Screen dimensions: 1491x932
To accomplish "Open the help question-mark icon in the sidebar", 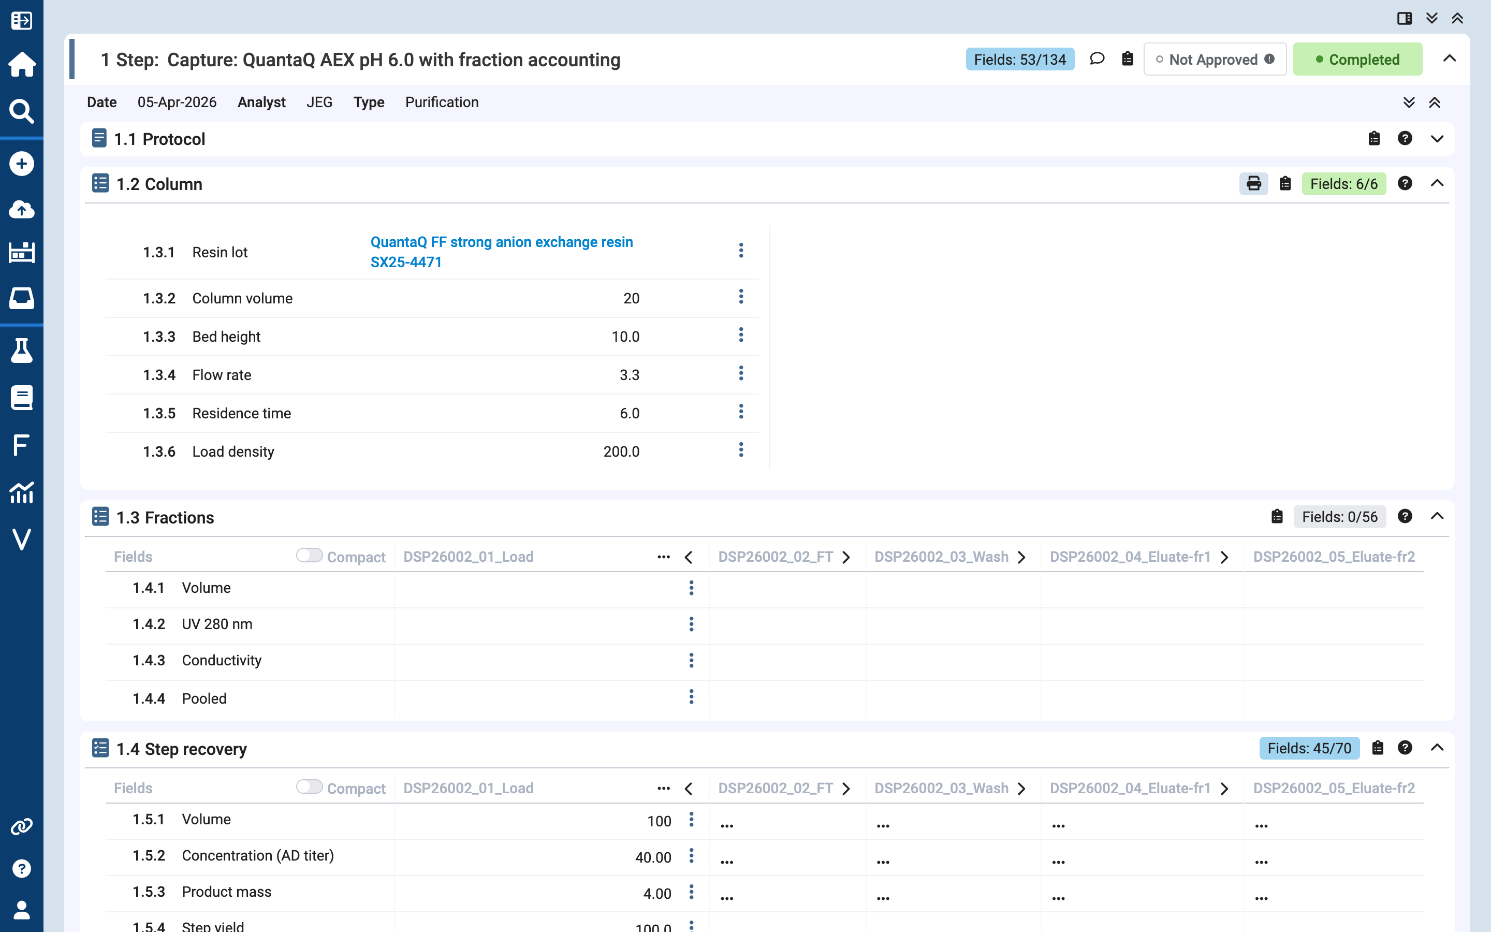I will point(22,868).
